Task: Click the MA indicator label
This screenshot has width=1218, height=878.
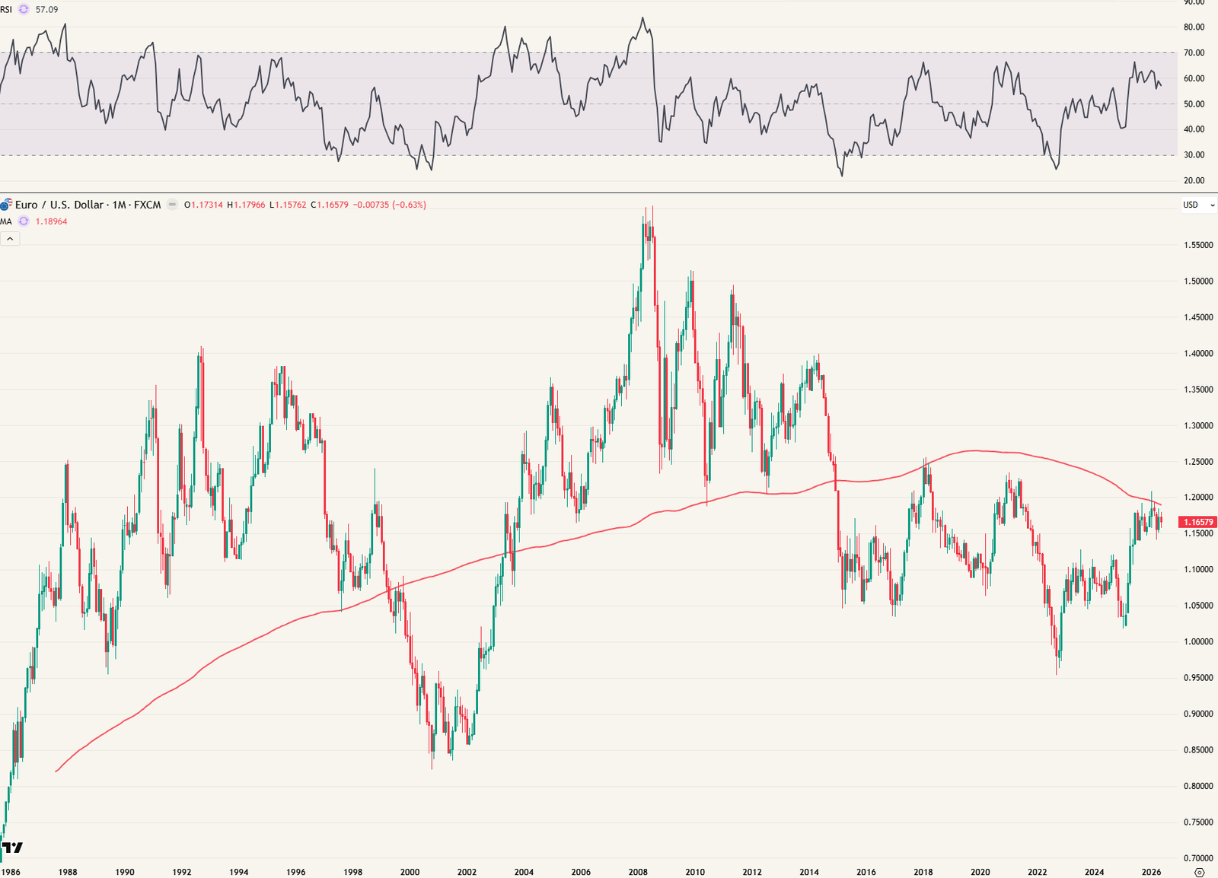Action: click(6, 221)
